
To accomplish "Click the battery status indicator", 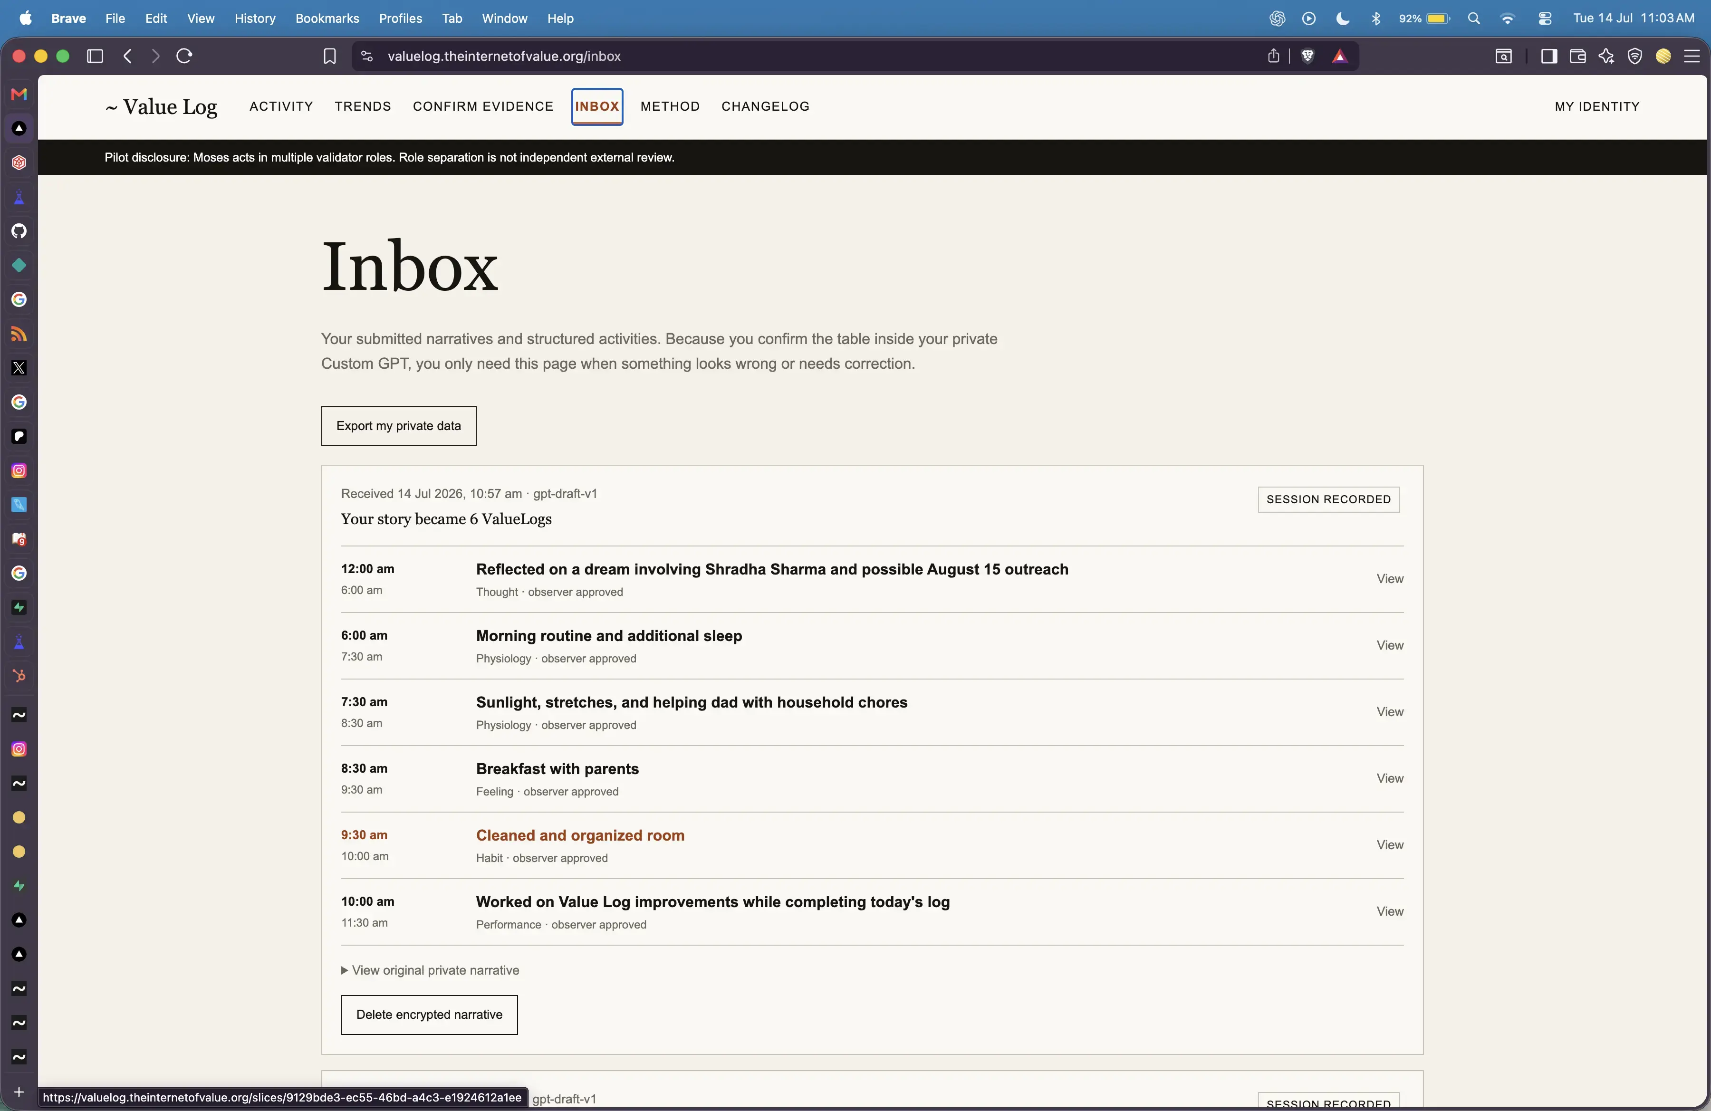I will pos(1424,19).
